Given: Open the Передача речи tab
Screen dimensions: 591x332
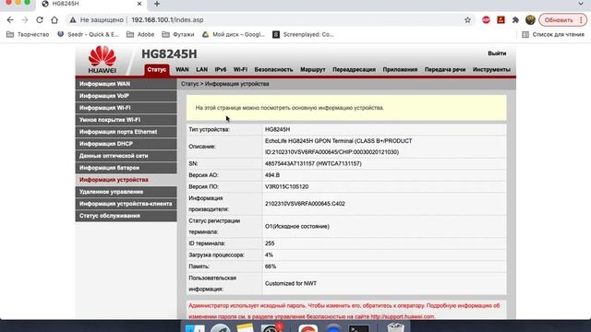Looking at the screenshot, I should (x=445, y=70).
